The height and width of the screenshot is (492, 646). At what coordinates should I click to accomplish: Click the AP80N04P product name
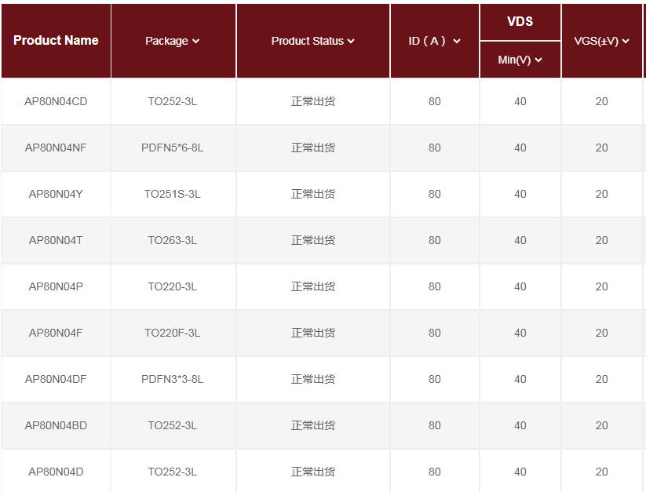(56, 286)
